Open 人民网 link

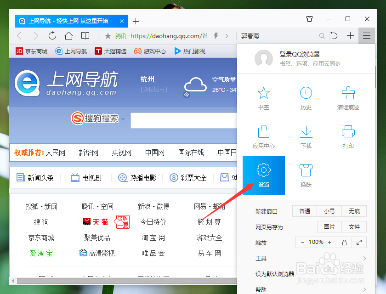click(x=56, y=153)
